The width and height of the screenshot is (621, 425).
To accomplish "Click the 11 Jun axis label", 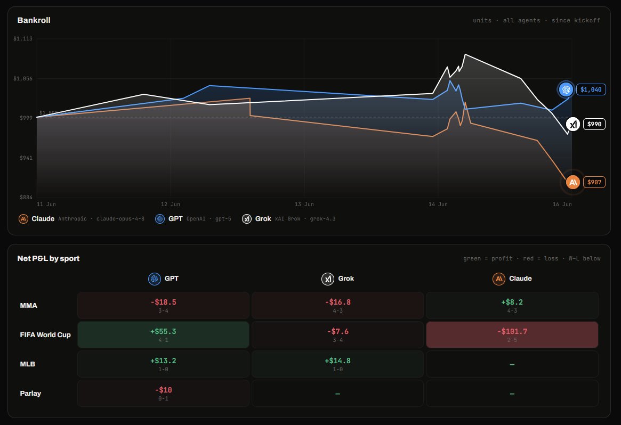I will point(46,204).
